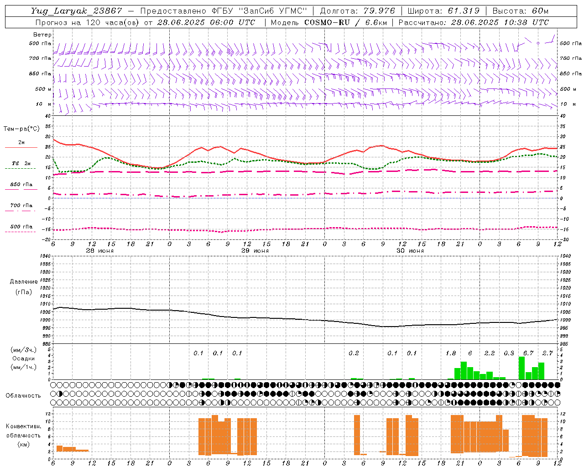Click the date label 29 июня

255,251
